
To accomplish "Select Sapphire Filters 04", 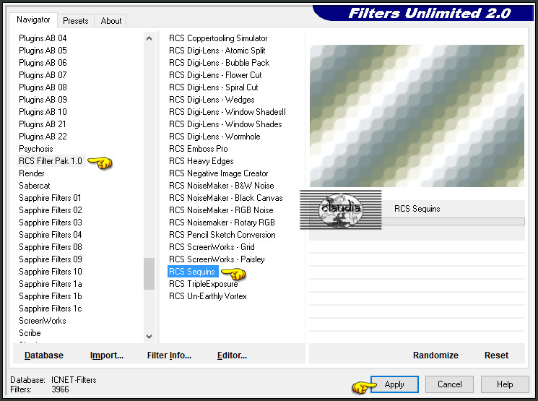I will pos(51,235).
